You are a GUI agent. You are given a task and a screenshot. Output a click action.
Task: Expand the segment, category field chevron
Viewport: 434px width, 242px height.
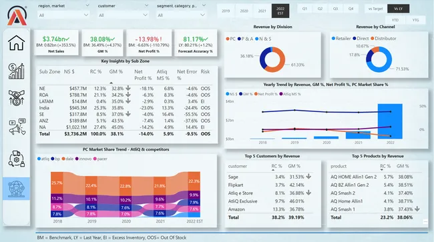coord(204,5)
